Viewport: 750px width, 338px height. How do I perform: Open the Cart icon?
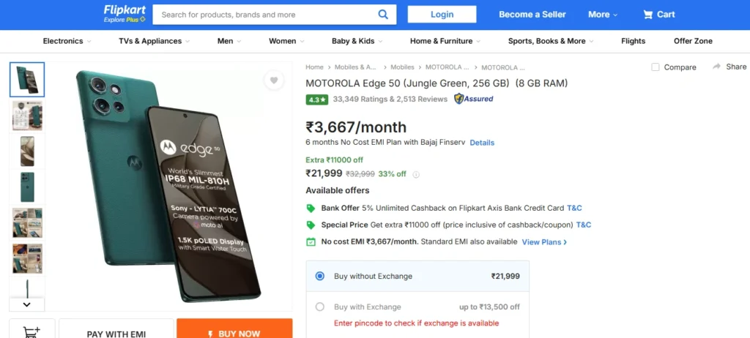coord(647,15)
